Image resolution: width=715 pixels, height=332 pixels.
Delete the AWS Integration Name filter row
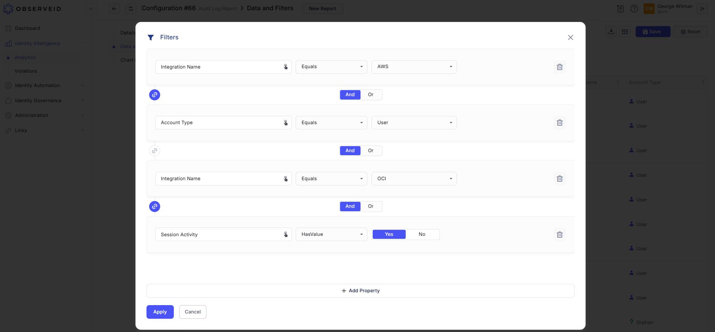pyautogui.click(x=559, y=67)
